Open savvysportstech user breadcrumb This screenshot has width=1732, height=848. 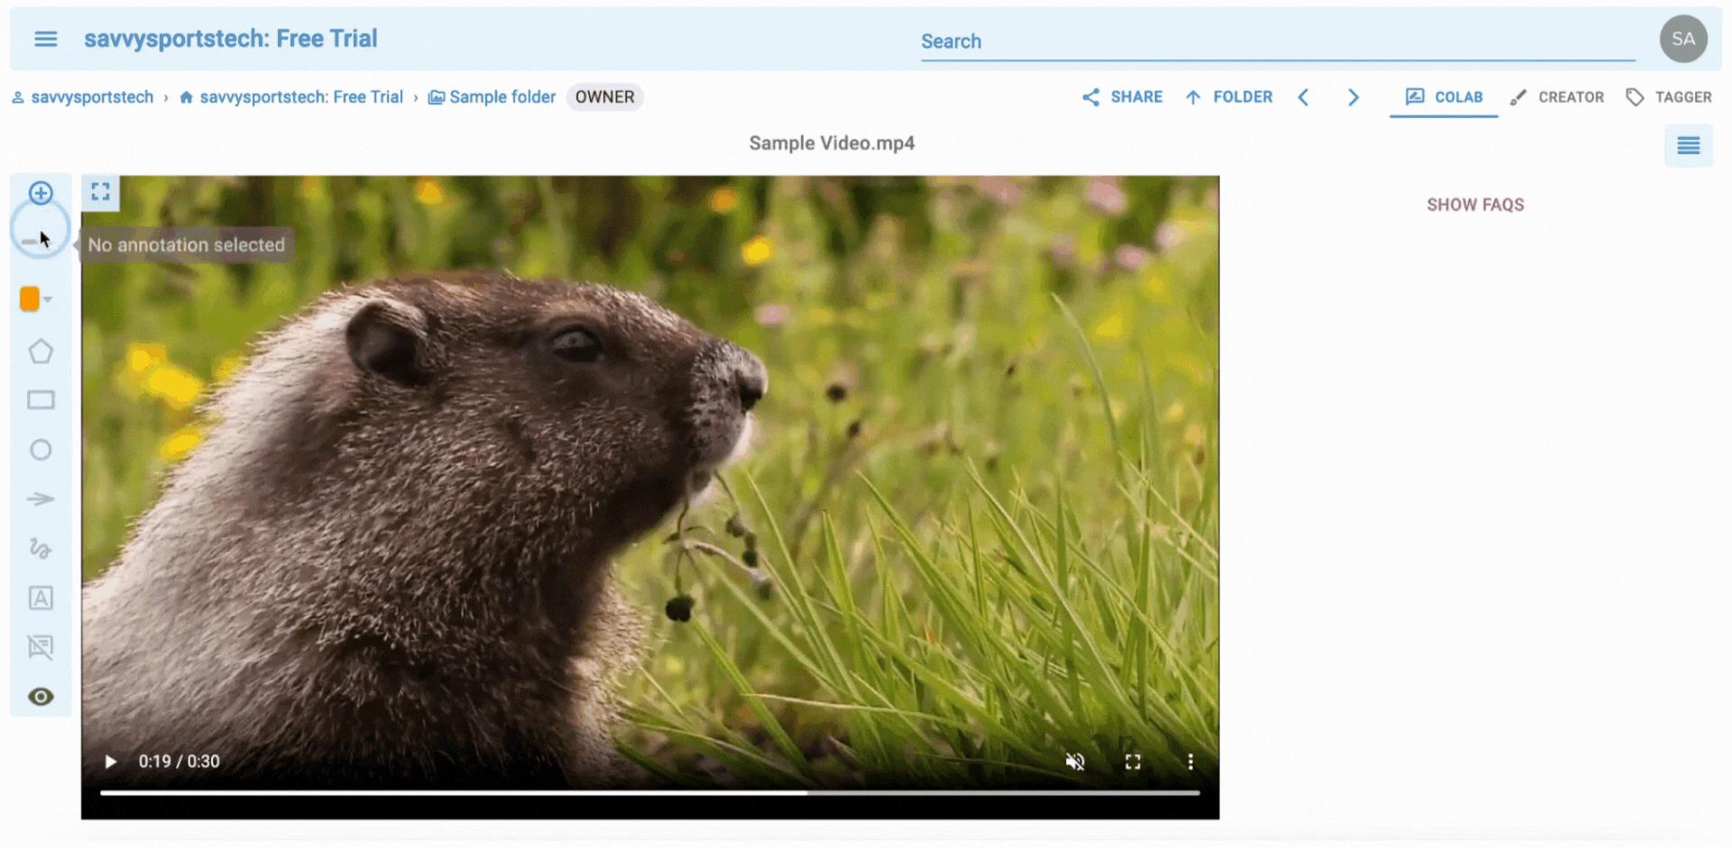pos(83,97)
